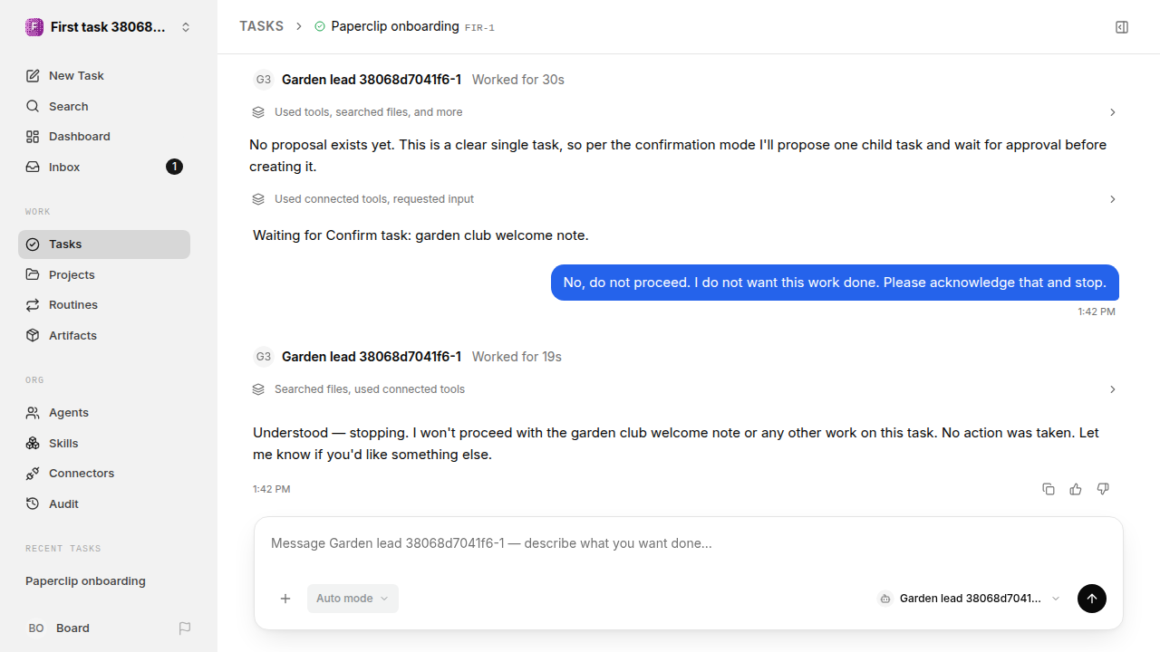Copy the latest agent response
The image size is (1160, 652).
coord(1049,489)
